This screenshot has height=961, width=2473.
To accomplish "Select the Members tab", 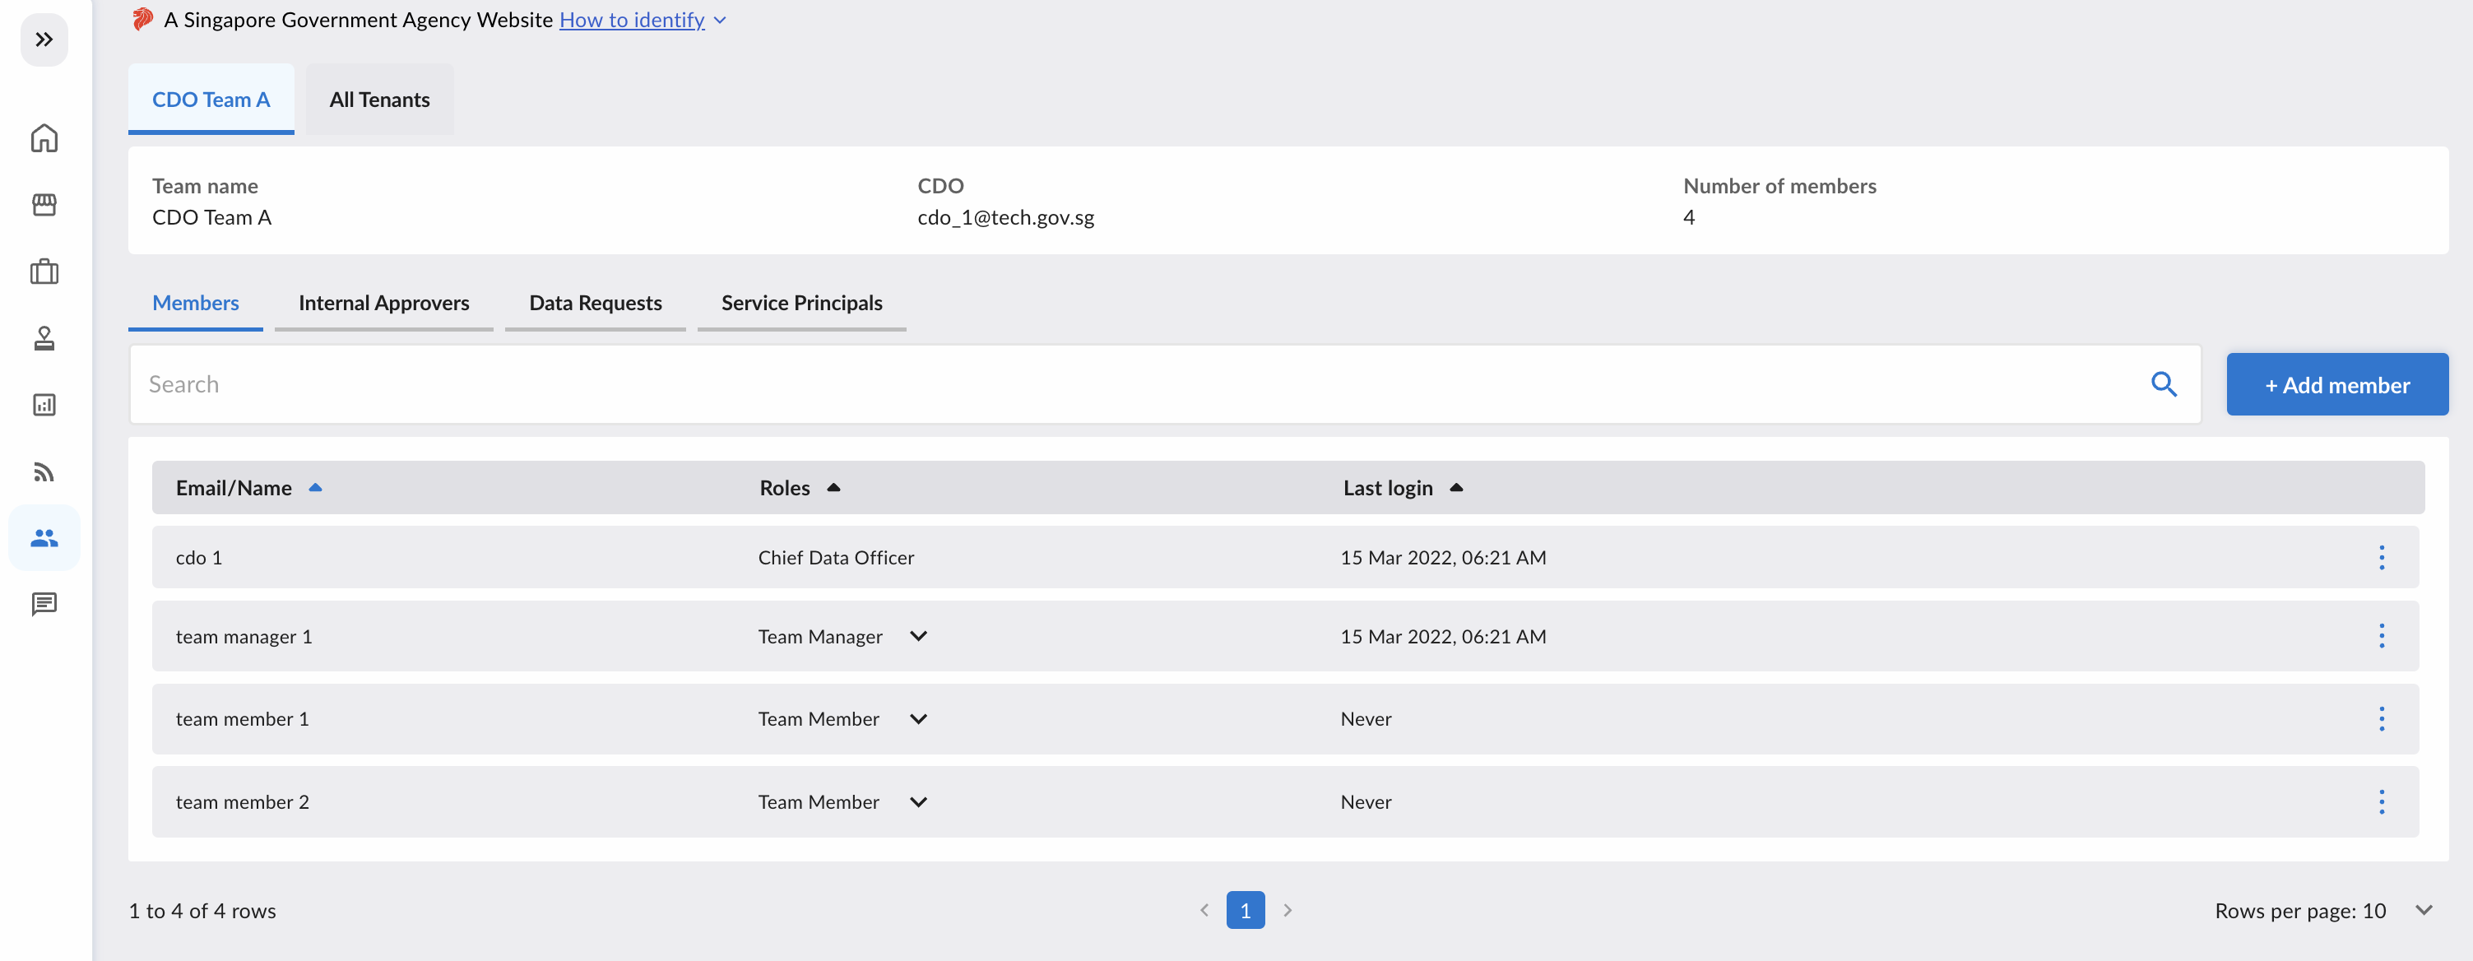I will [195, 304].
